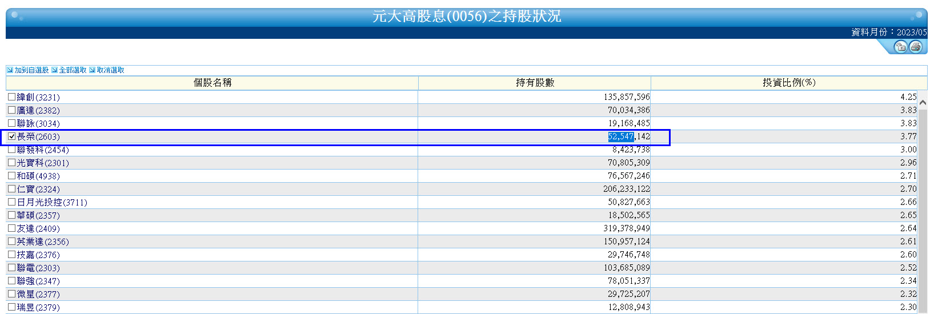Click 全部選取 to select all
930x314 pixels.
(73, 70)
